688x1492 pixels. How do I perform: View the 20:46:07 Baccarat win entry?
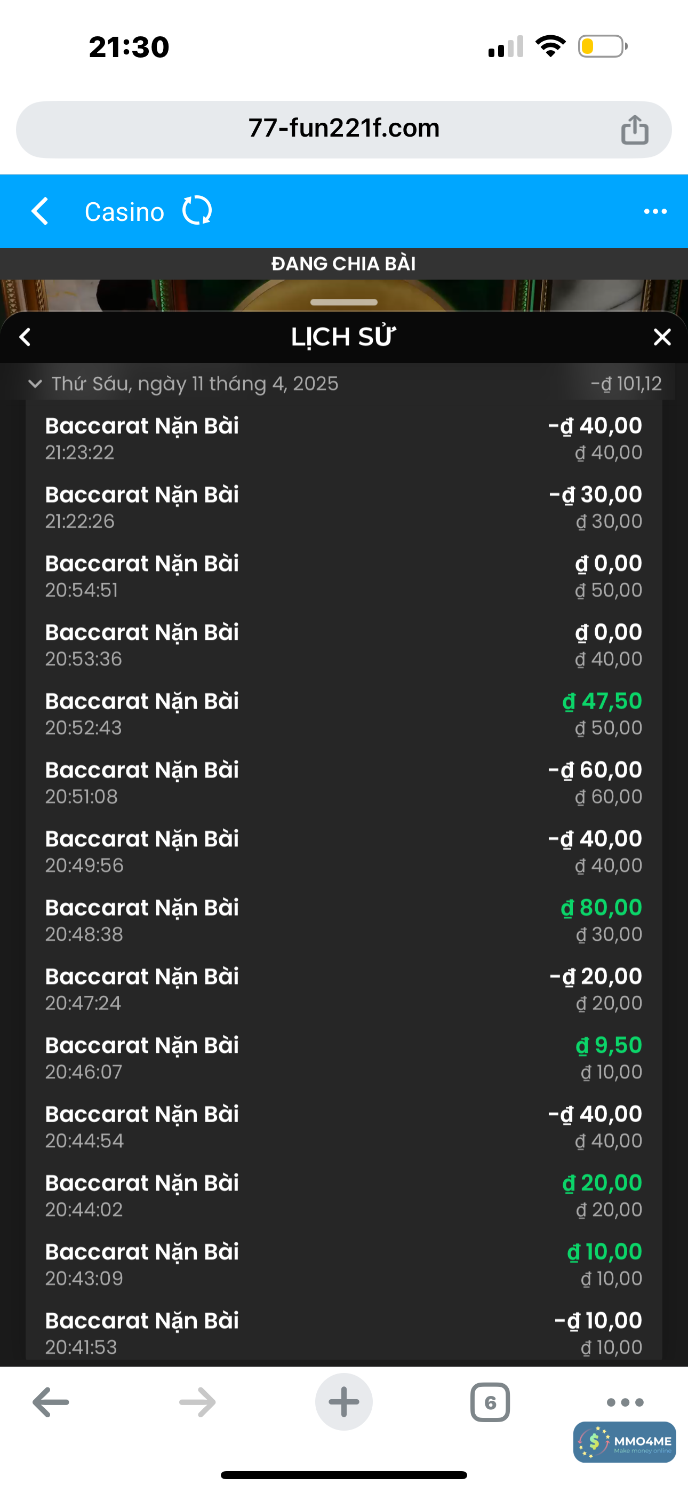pos(343,1058)
